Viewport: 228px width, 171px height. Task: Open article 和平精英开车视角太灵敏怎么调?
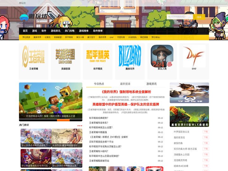[x=105, y=147]
